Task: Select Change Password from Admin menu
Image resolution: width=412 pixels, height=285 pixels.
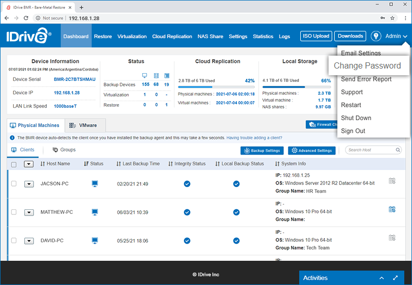Action: coord(369,65)
